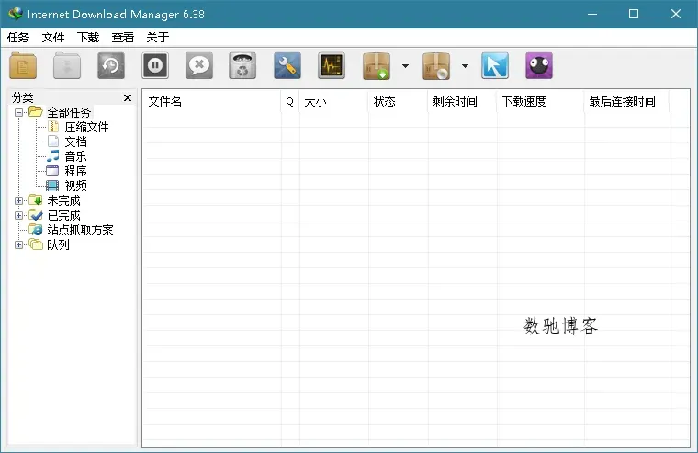This screenshot has width=698, height=453.
Task: Click the Add URL new task icon
Action: pos(23,66)
